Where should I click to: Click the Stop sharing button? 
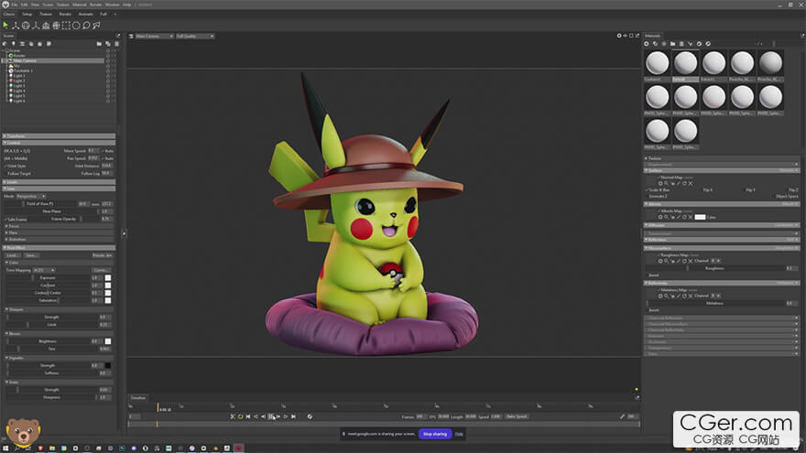[435, 434]
